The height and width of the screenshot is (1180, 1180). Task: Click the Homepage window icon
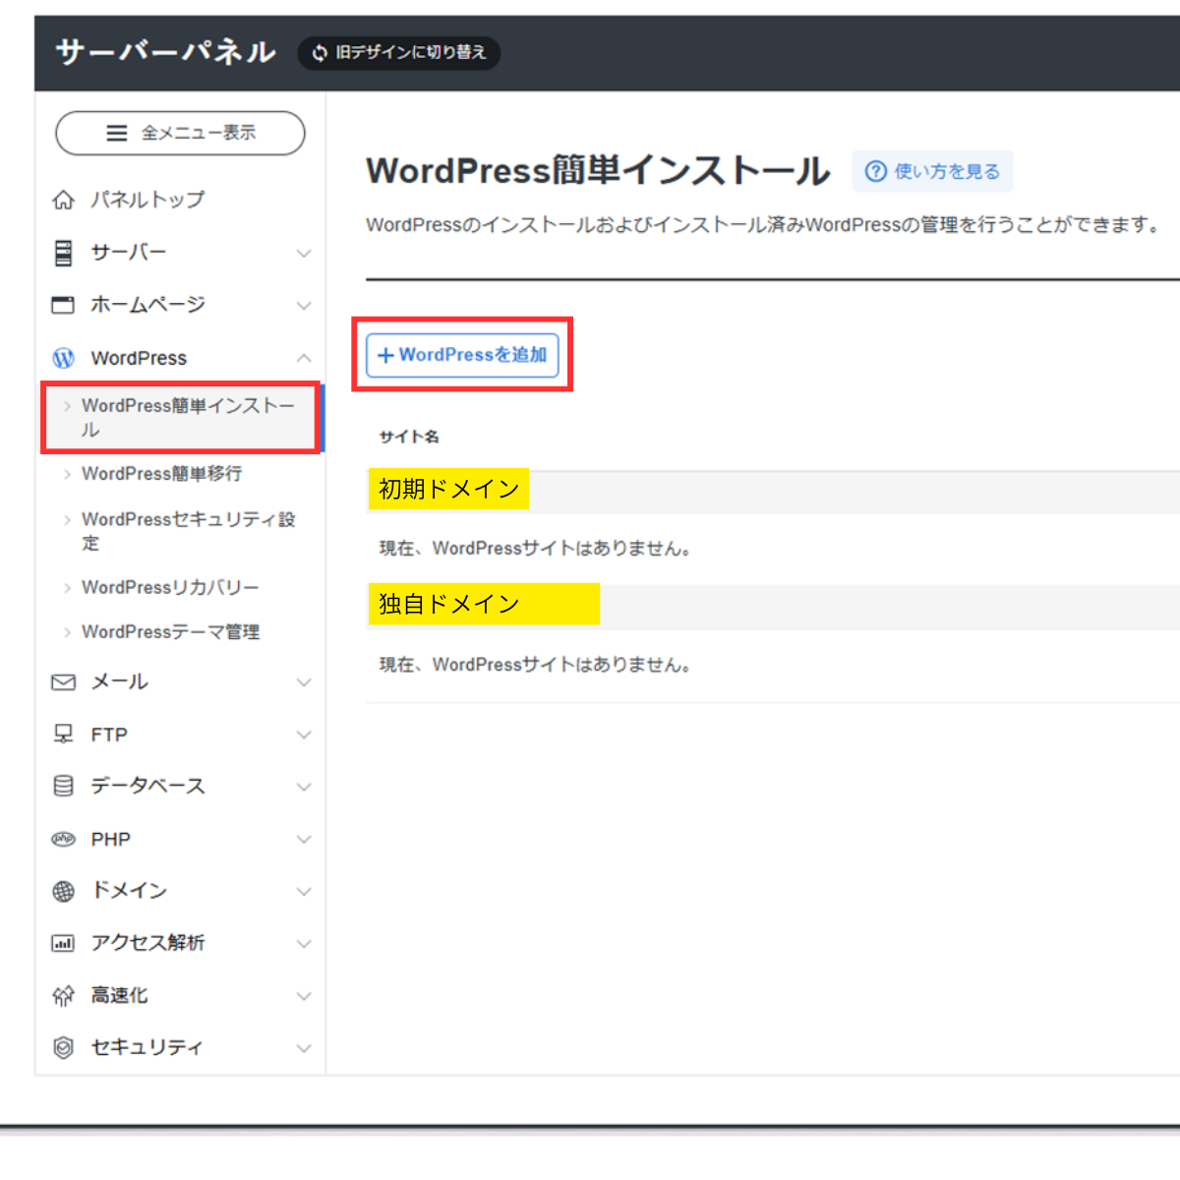tap(63, 305)
